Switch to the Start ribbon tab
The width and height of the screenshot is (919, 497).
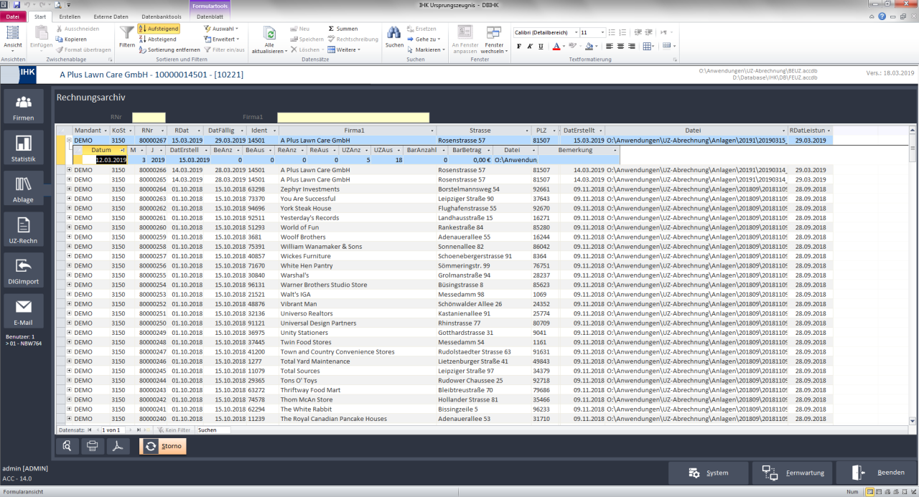pos(41,16)
